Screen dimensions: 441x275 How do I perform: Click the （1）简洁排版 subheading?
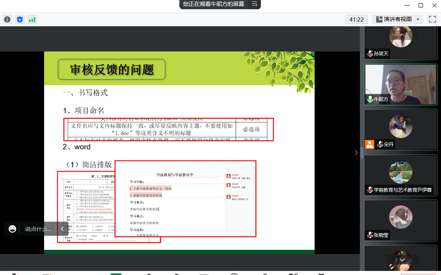(x=88, y=165)
